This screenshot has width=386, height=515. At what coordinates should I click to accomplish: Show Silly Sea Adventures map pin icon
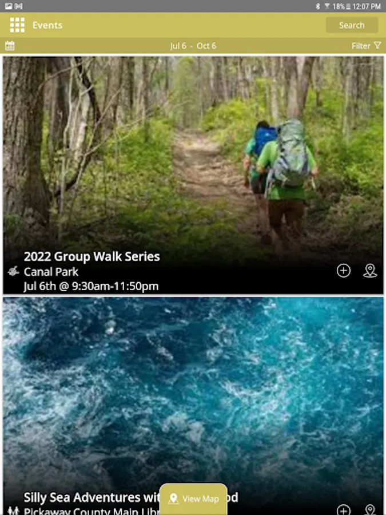[370, 510]
